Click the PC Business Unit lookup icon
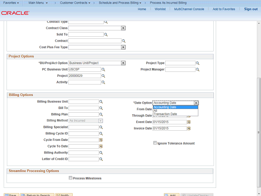261x196 pixels. 103,69
